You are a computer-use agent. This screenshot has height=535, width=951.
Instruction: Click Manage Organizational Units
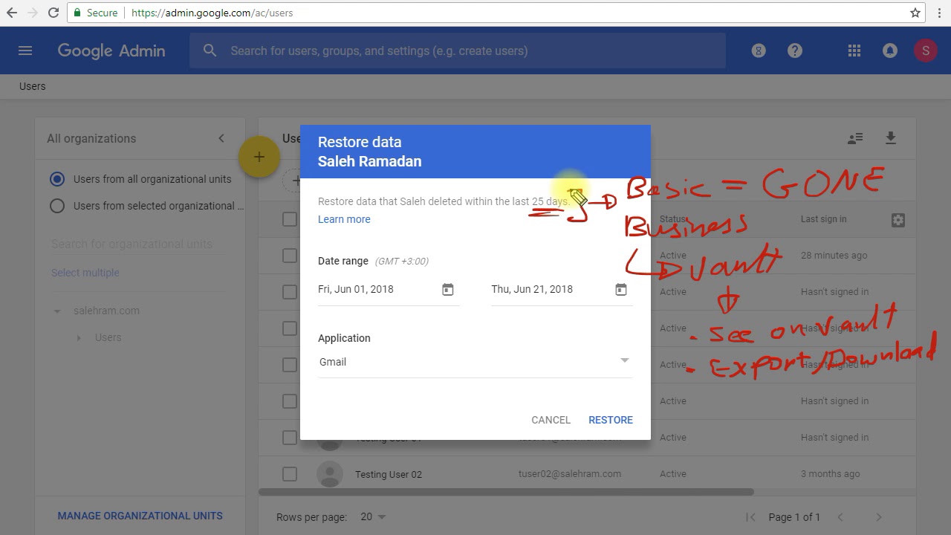pos(140,516)
